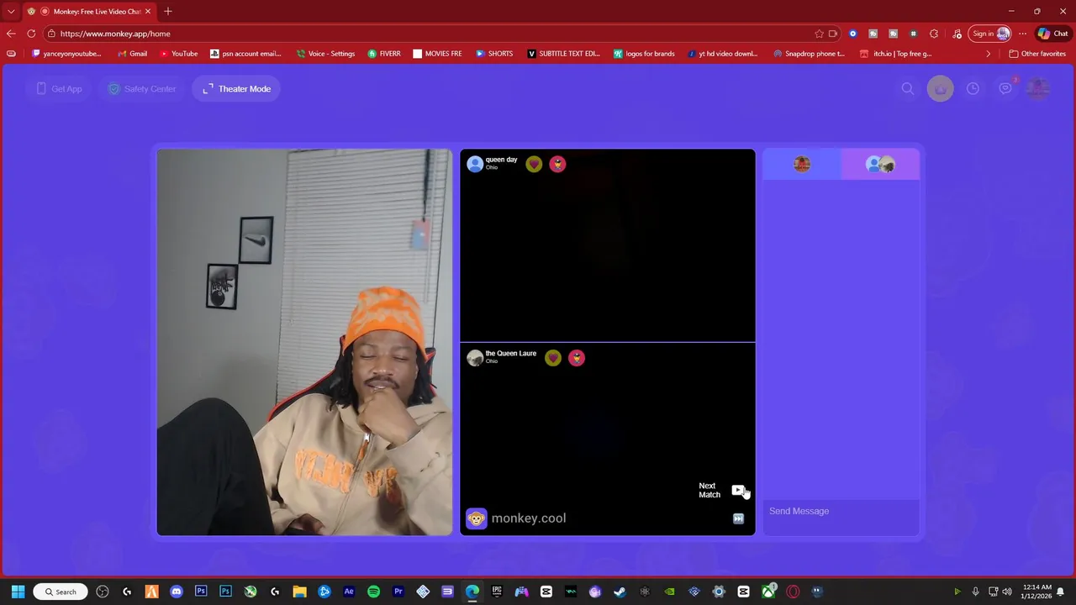The image size is (1076, 605).
Task: Open queen day's profile picture
Action: (475, 164)
